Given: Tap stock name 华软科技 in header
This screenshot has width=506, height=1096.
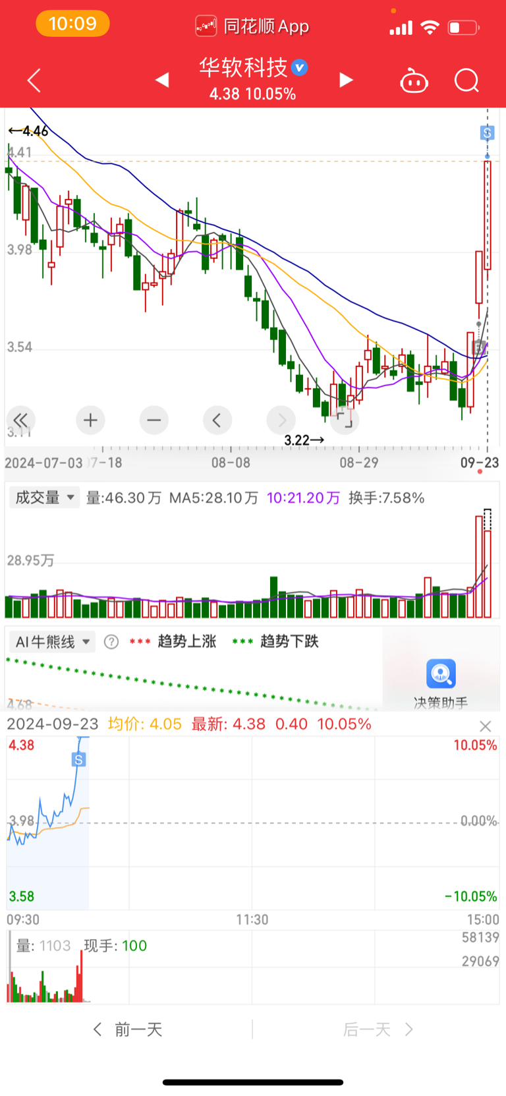Looking at the screenshot, I should [244, 67].
